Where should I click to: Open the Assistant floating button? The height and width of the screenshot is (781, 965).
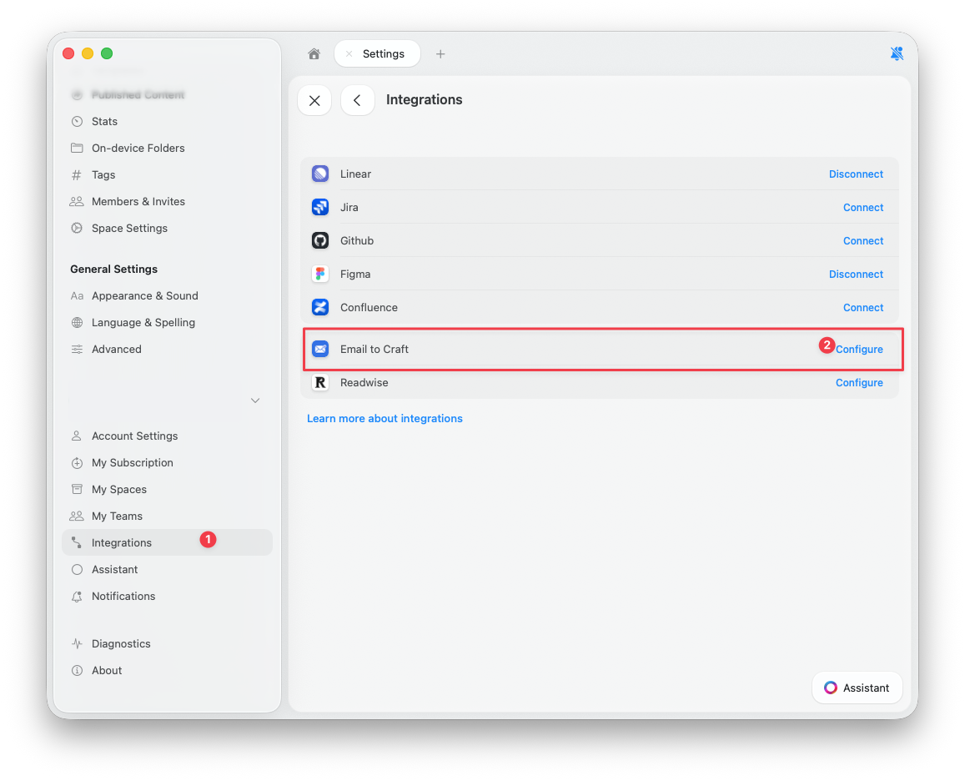pos(857,688)
